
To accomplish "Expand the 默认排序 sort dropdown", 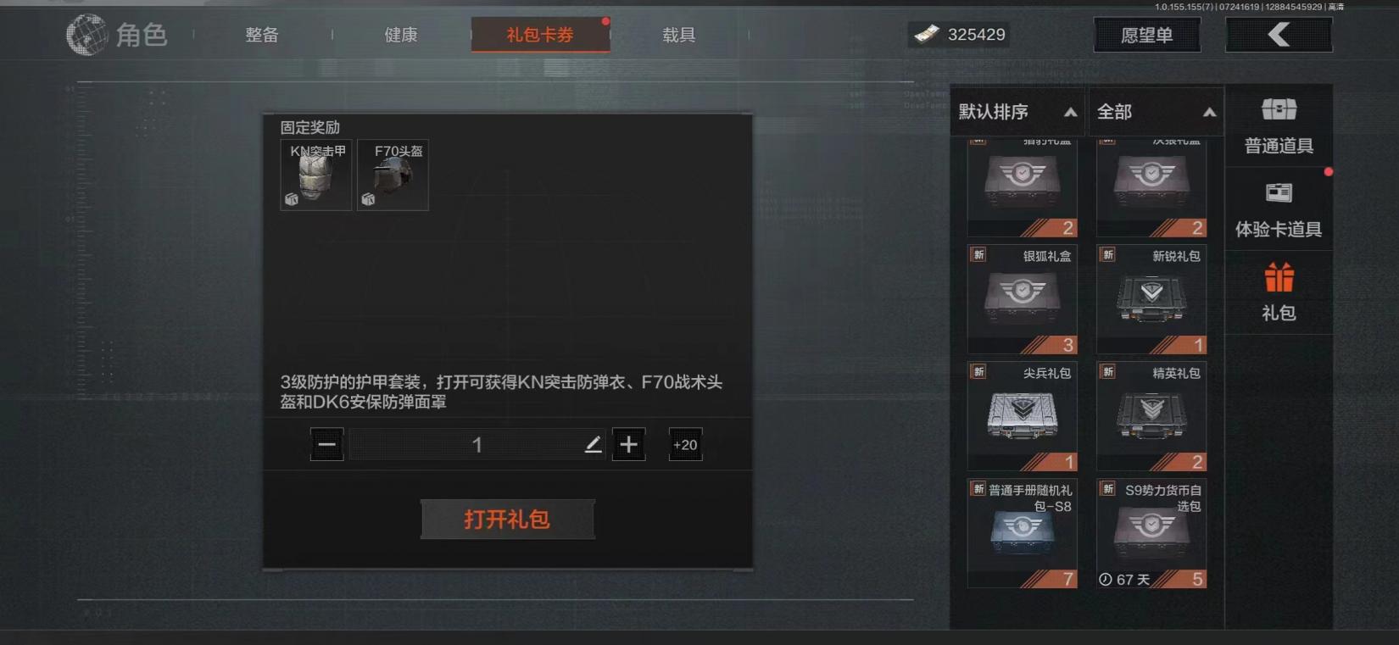I will pyautogui.click(x=1017, y=112).
